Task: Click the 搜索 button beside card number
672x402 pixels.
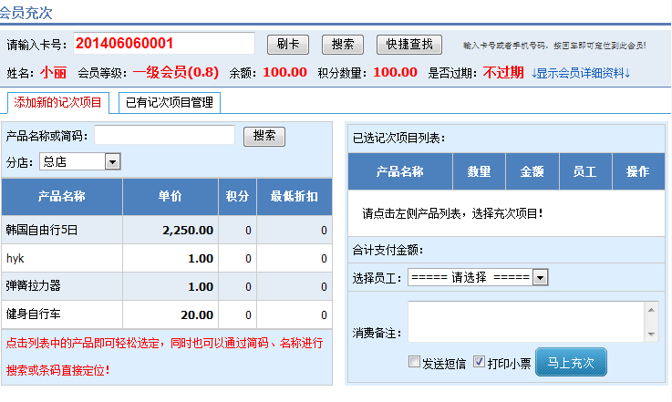Action: pyautogui.click(x=343, y=45)
